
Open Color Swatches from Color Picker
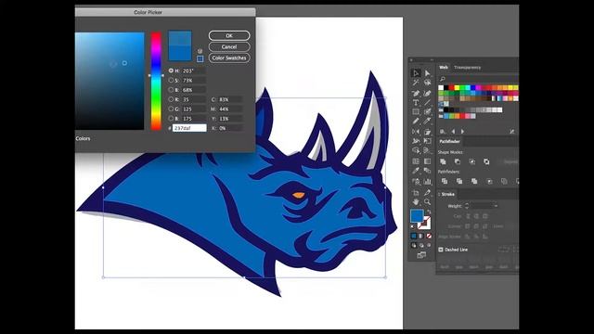click(229, 58)
